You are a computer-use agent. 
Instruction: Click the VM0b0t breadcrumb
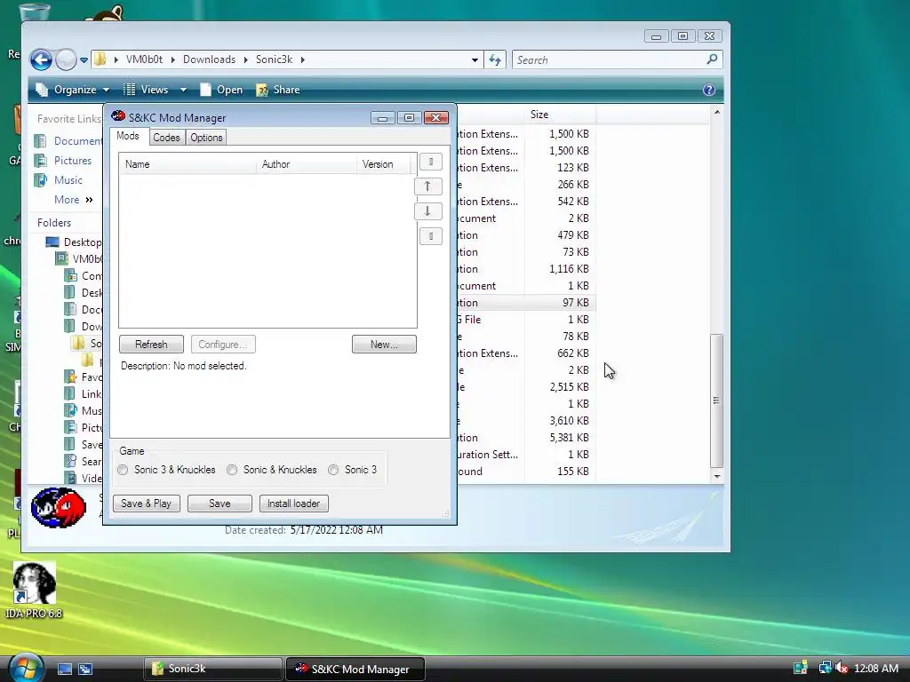tap(145, 59)
